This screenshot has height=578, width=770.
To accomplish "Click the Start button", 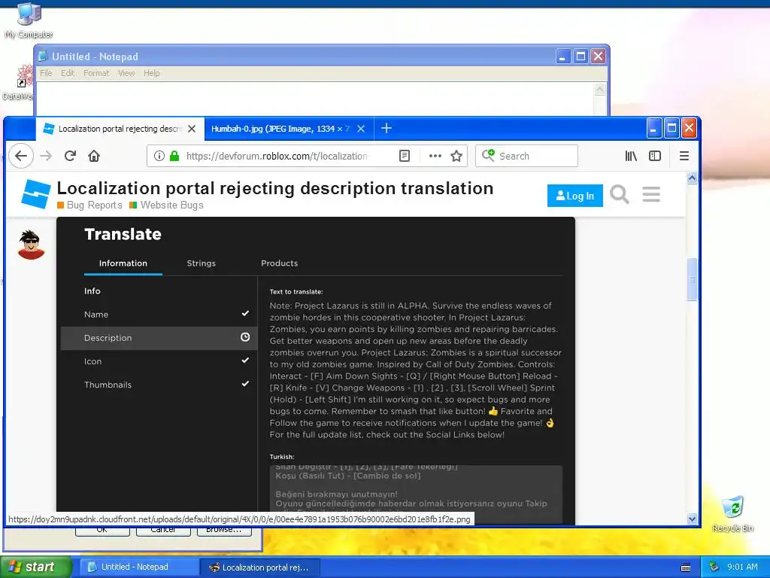I will click(x=36, y=567).
